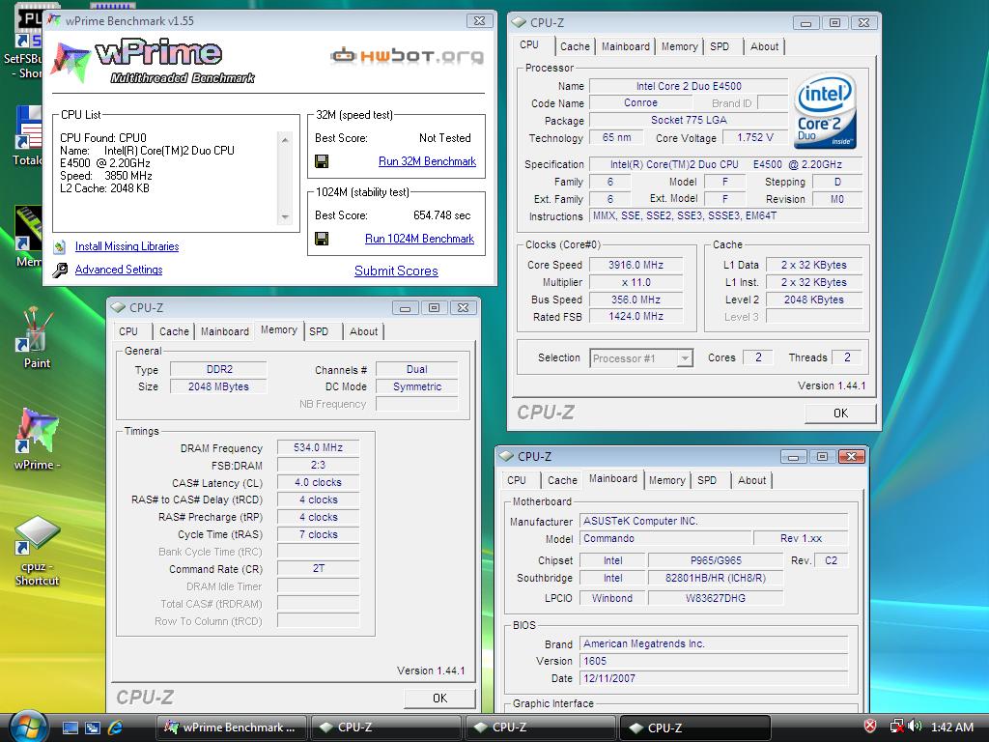Click the Command Rate 2T value
The height and width of the screenshot is (742, 989).
pyautogui.click(x=318, y=569)
